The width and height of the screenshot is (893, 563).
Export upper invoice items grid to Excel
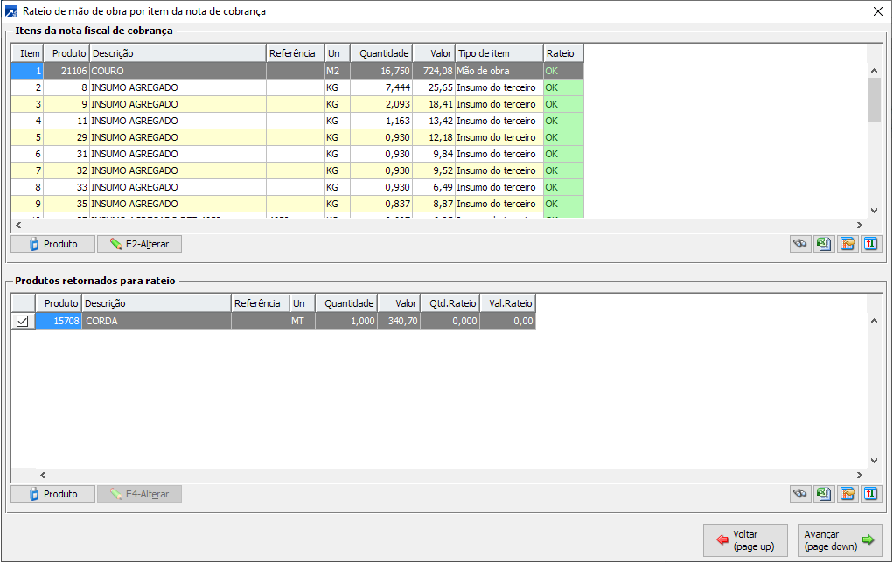point(824,244)
